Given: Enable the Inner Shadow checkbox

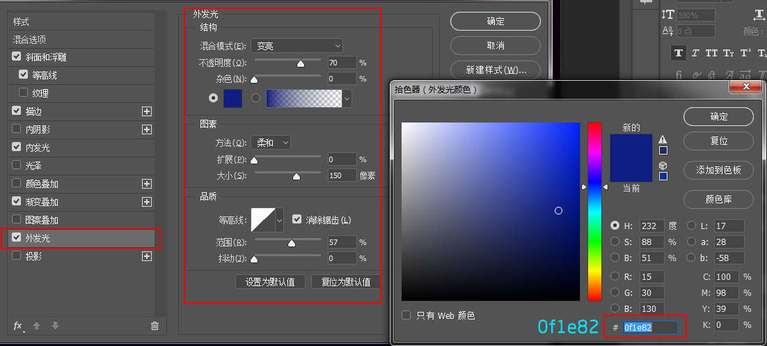Looking at the screenshot, I should click(x=16, y=129).
